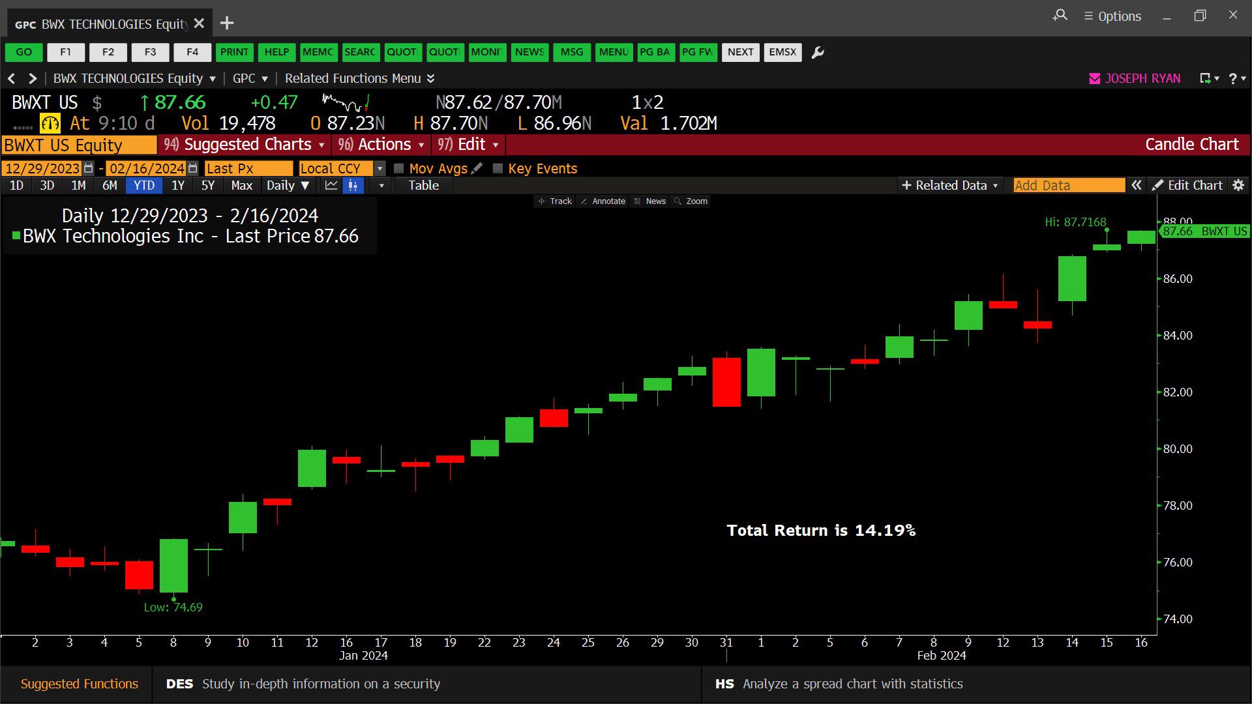Enable the Mov Avgs checkbox
The height and width of the screenshot is (704, 1252).
(x=399, y=168)
